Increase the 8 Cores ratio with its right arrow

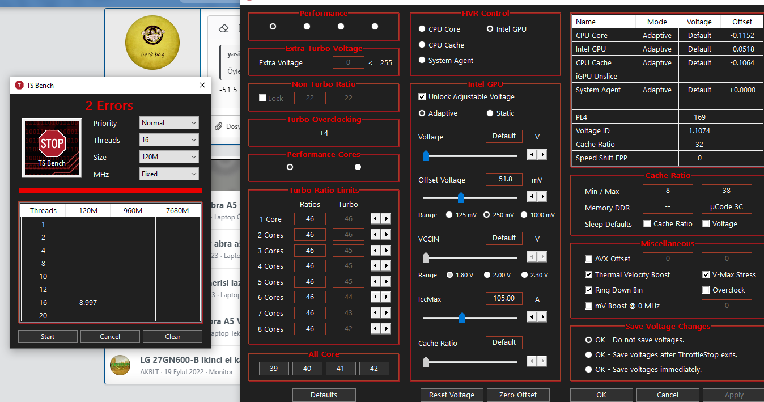[x=385, y=329]
